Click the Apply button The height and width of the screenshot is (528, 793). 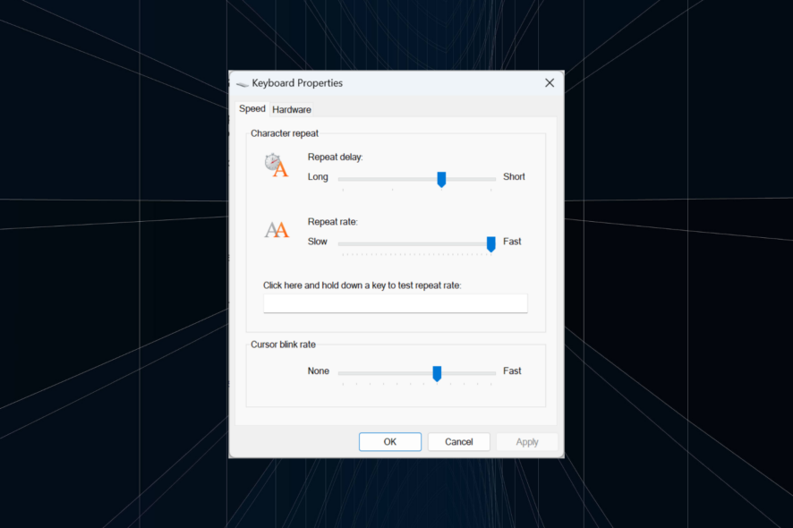527,441
